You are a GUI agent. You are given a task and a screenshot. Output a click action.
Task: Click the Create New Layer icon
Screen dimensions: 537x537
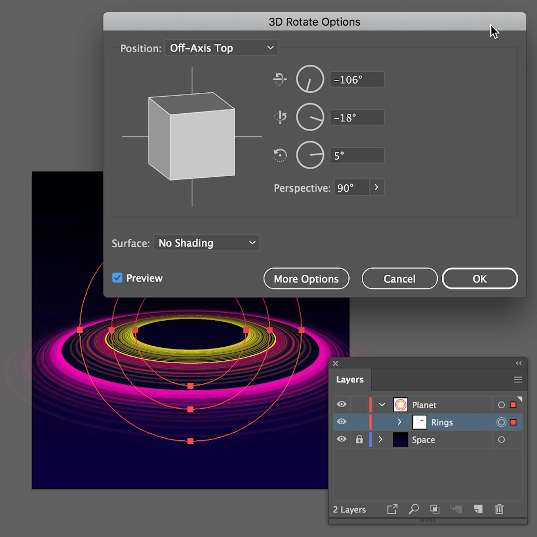tap(478, 510)
